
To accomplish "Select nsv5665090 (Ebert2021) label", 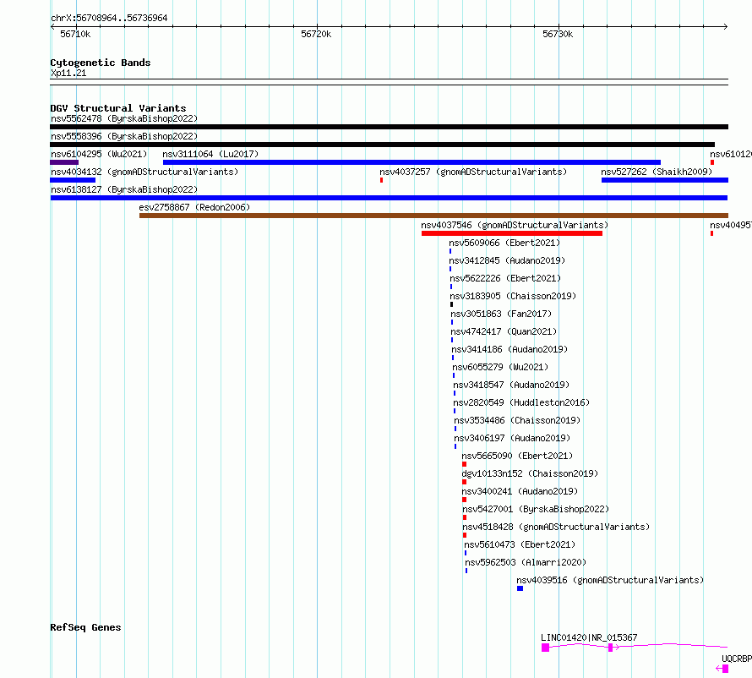I will [x=517, y=456].
